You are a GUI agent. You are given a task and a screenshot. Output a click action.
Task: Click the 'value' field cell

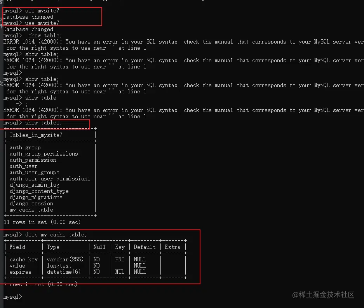click(x=17, y=266)
